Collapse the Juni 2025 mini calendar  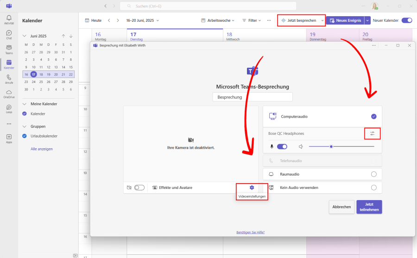[x=25, y=36]
